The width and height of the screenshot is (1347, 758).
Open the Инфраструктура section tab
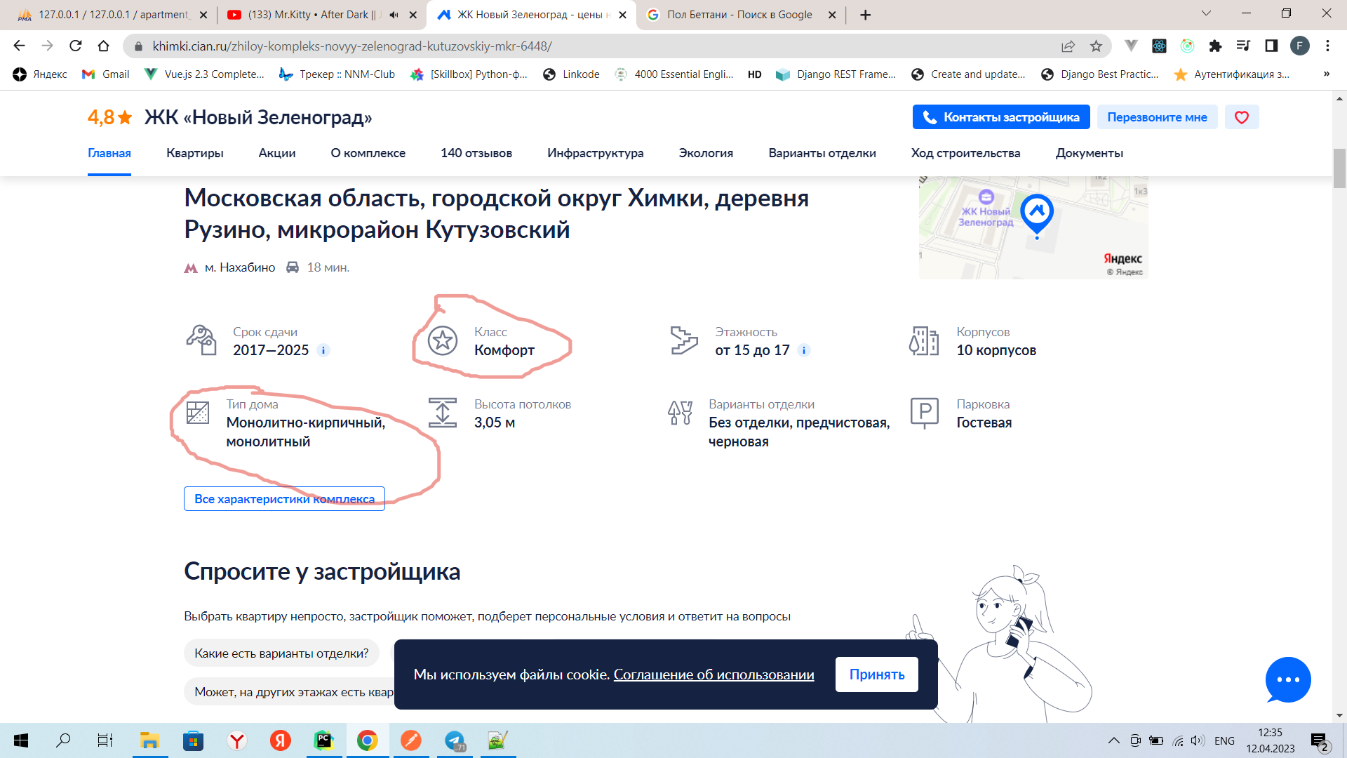[x=595, y=153]
